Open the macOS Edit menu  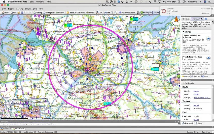tap(32, 2)
